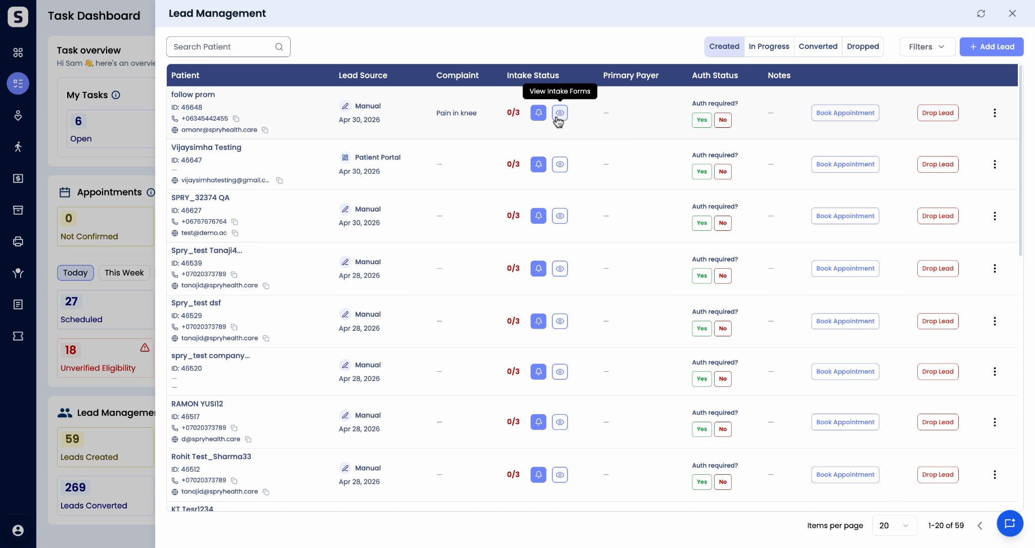The height and width of the screenshot is (548, 1035).
Task: Click the refresh icon in Lead Management header
Action: pyautogui.click(x=981, y=14)
